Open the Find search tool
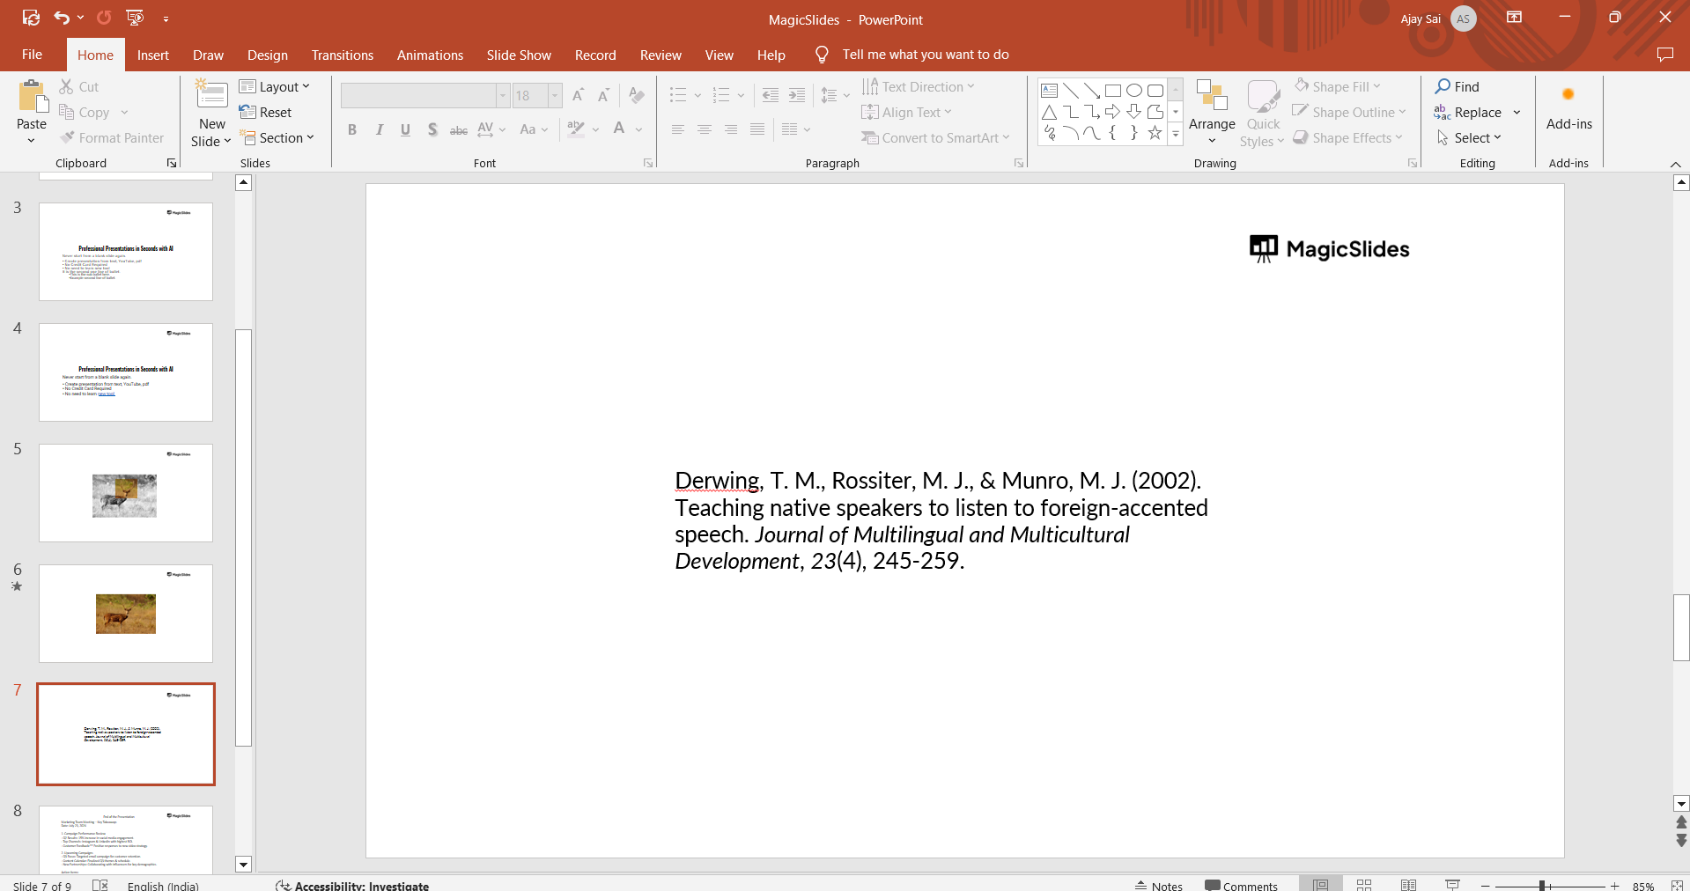The image size is (1690, 891). (1458, 86)
